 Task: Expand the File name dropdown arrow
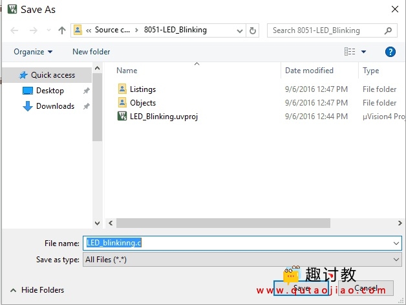coord(396,243)
